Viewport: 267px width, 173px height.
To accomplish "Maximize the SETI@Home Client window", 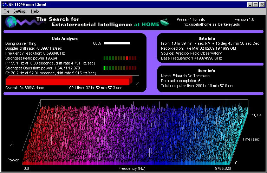I will click(x=256, y=5).
